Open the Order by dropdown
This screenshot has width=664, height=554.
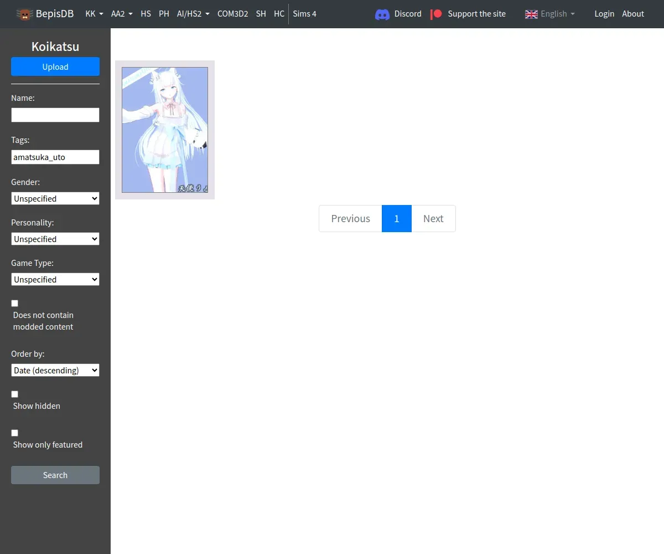[55, 370]
